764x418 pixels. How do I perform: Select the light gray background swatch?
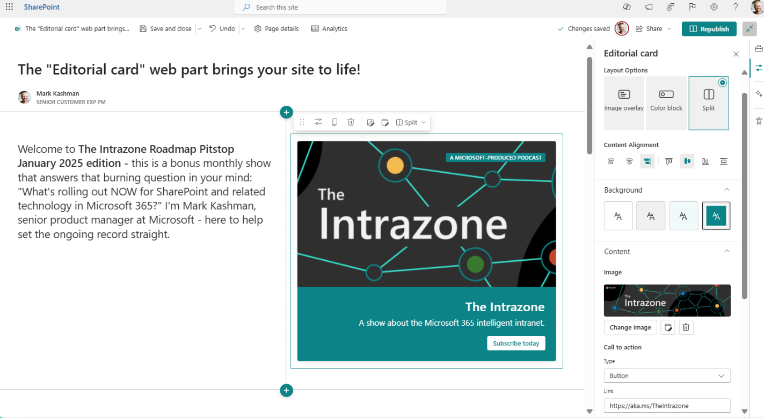(651, 216)
